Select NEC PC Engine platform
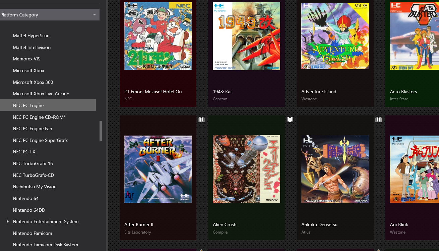The image size is (439, 251). coord(48,105)
